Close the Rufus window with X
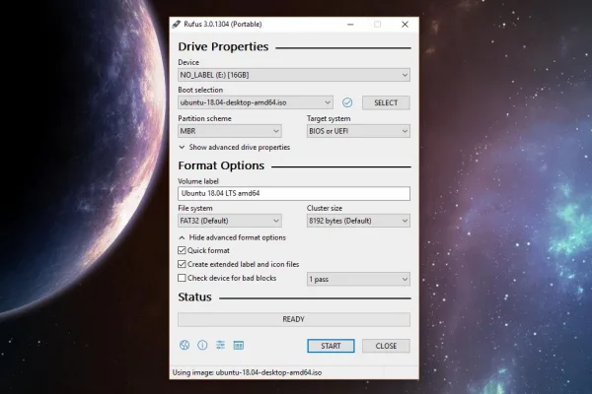This screenshot has height=394, width=592. [x=405, y=24]
